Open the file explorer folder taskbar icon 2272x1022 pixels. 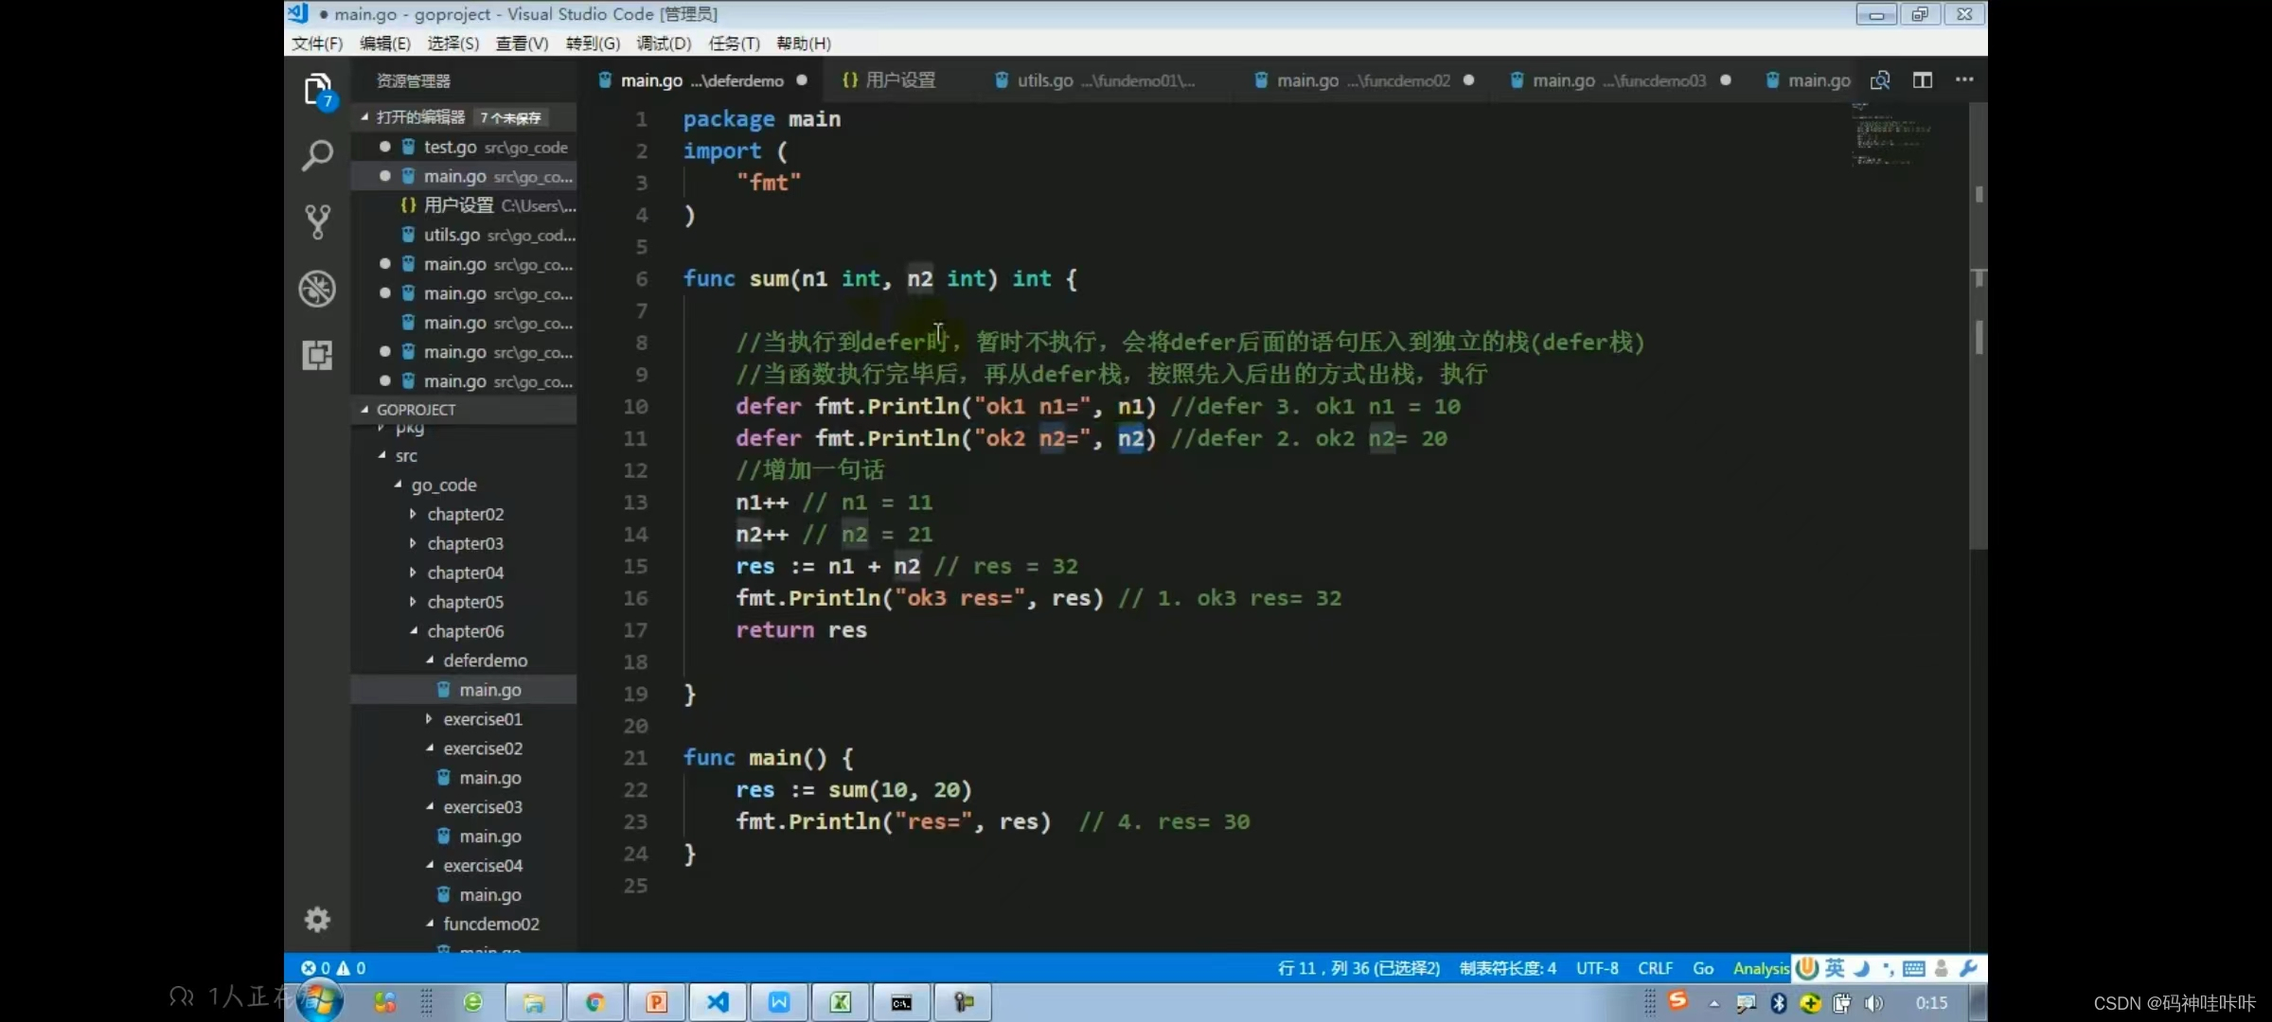(x=534, y=1002)
